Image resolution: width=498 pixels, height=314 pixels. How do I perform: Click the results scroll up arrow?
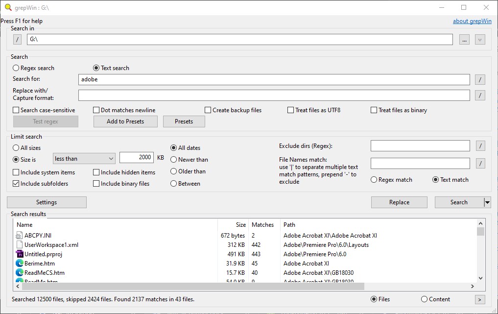[480, 223]
